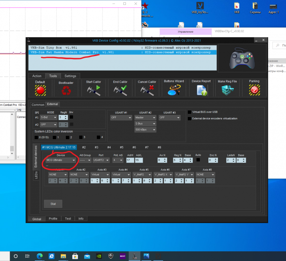Open the Скрины desktop folder

(x=255, y=8)
